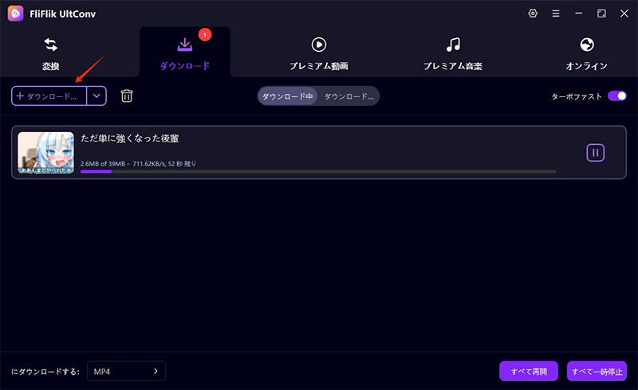This screenshot has width=638, height=390.
Task: Click the download progress bar
Action: click(x=318, y=171)
